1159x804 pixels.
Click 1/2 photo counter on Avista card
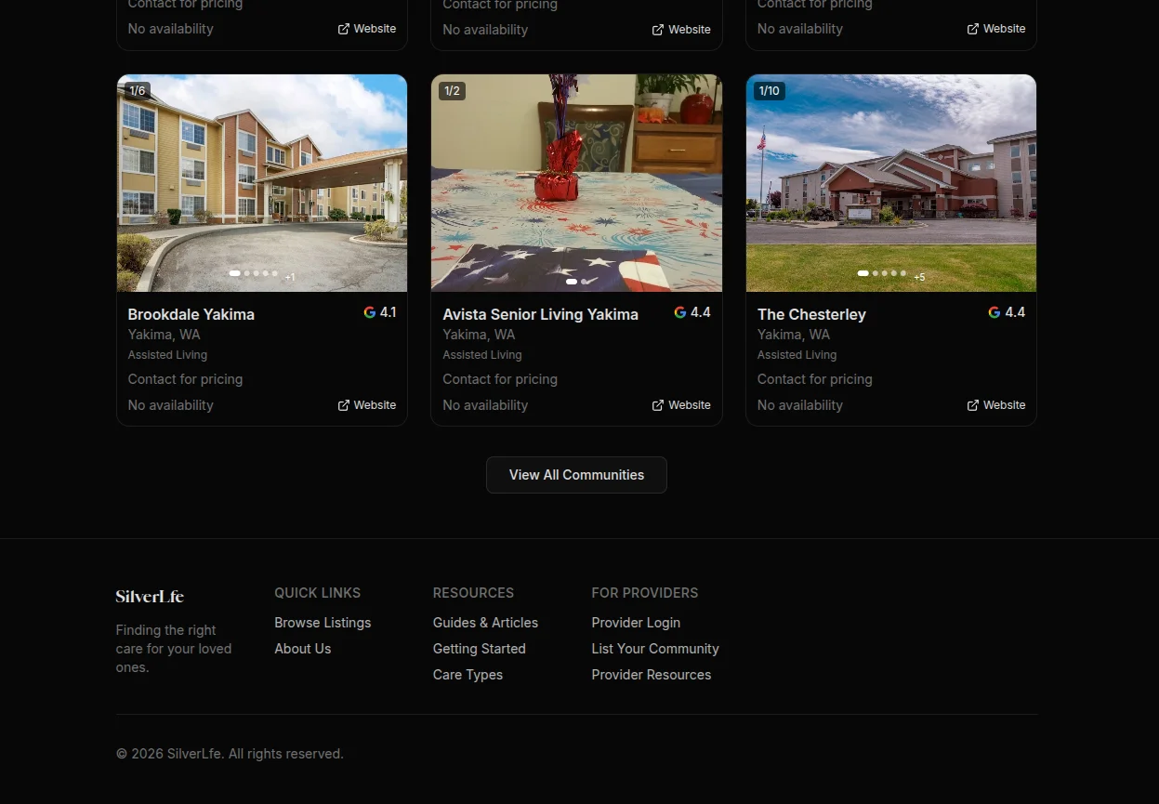pos(452,91)
